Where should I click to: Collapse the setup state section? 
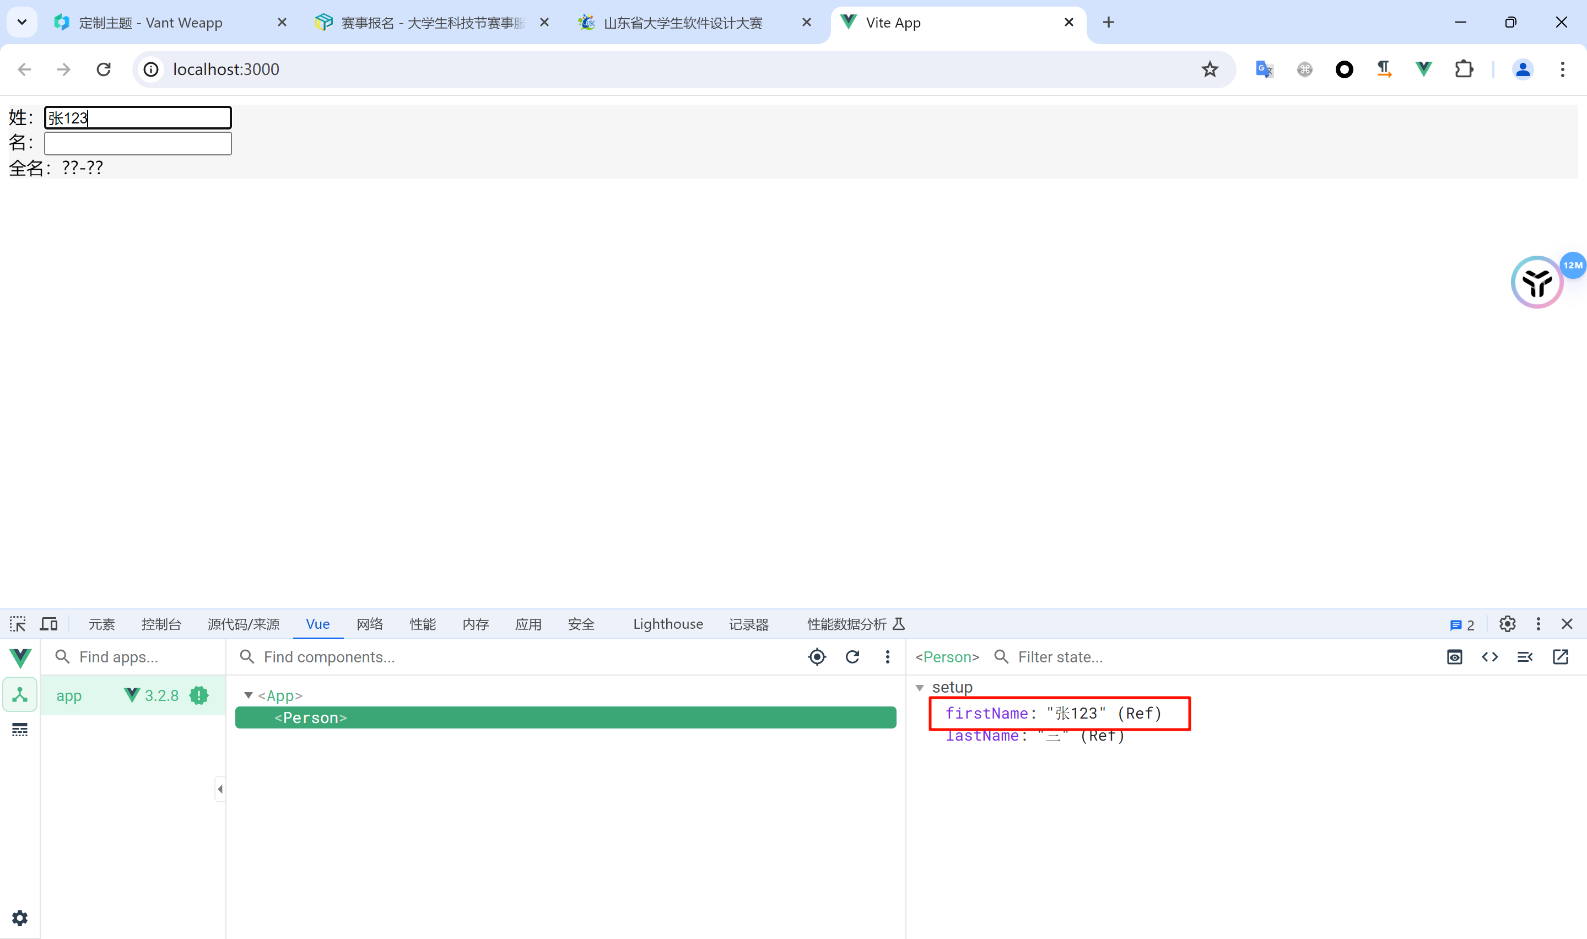920,687
